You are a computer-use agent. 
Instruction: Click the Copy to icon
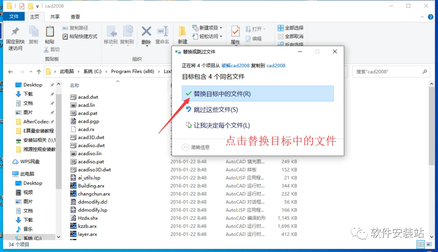[x=127, y=32]
